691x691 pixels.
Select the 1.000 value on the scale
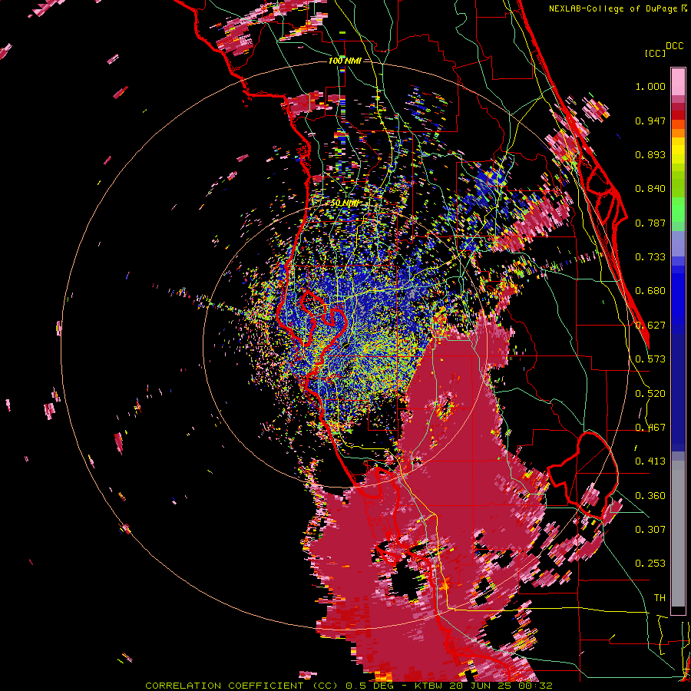(650, 86)
